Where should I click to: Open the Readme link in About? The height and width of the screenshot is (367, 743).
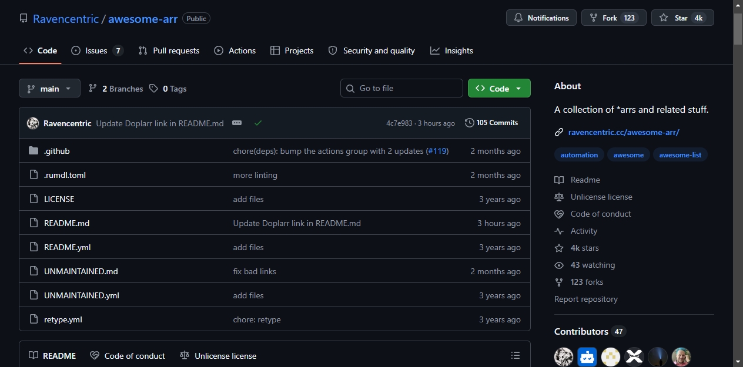pyautogui.click(x=577, y=180)
